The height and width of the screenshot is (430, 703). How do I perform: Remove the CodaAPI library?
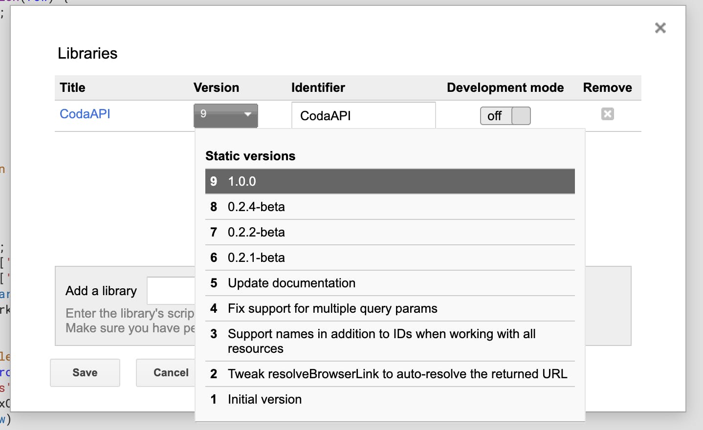(x=607, y=114)
